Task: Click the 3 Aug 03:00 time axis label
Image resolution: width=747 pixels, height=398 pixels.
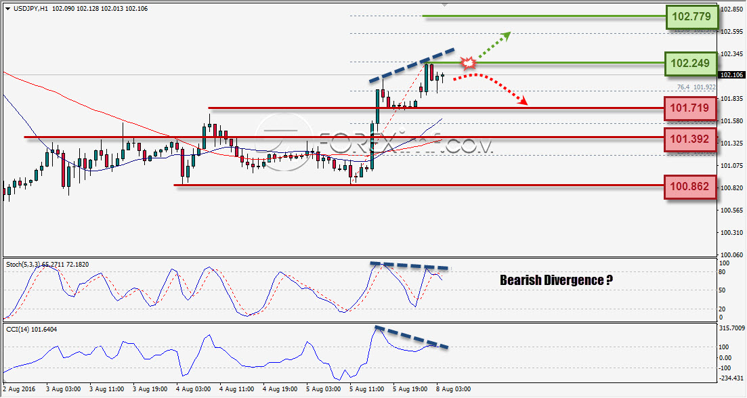Action: tap(64, 389)
